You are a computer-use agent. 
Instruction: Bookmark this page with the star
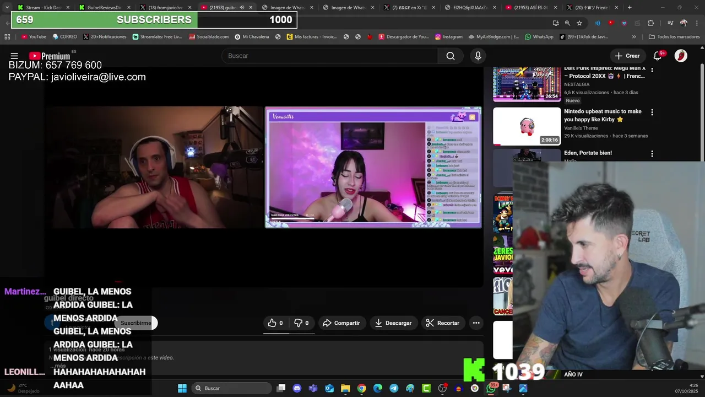(579, 23)
